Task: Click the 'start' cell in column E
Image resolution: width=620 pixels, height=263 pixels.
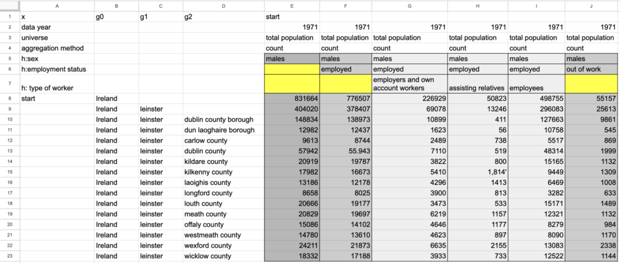Action: (292, 17)
